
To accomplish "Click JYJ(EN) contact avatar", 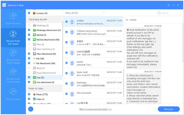I will (x=72, y=22).
